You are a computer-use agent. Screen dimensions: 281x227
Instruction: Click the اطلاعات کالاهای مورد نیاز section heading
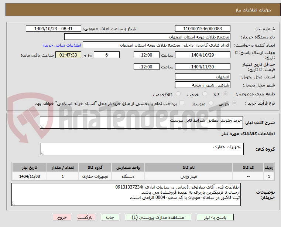pyautogui.click(x=248, y=134)
